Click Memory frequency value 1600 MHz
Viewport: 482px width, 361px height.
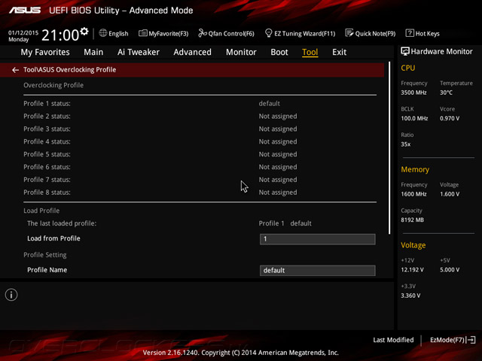click(x=413, y=194)
